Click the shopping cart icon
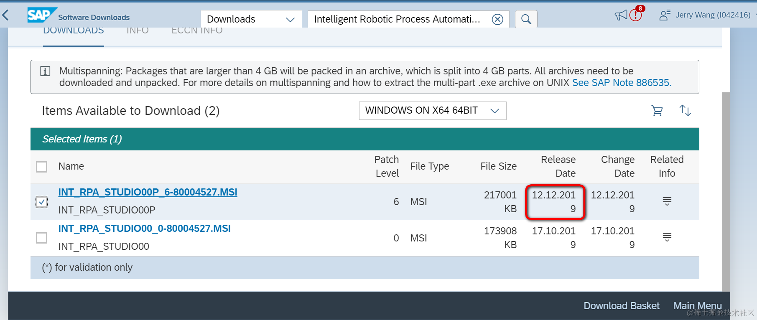Viewport: 757px width, 320px height. point(657,111)
